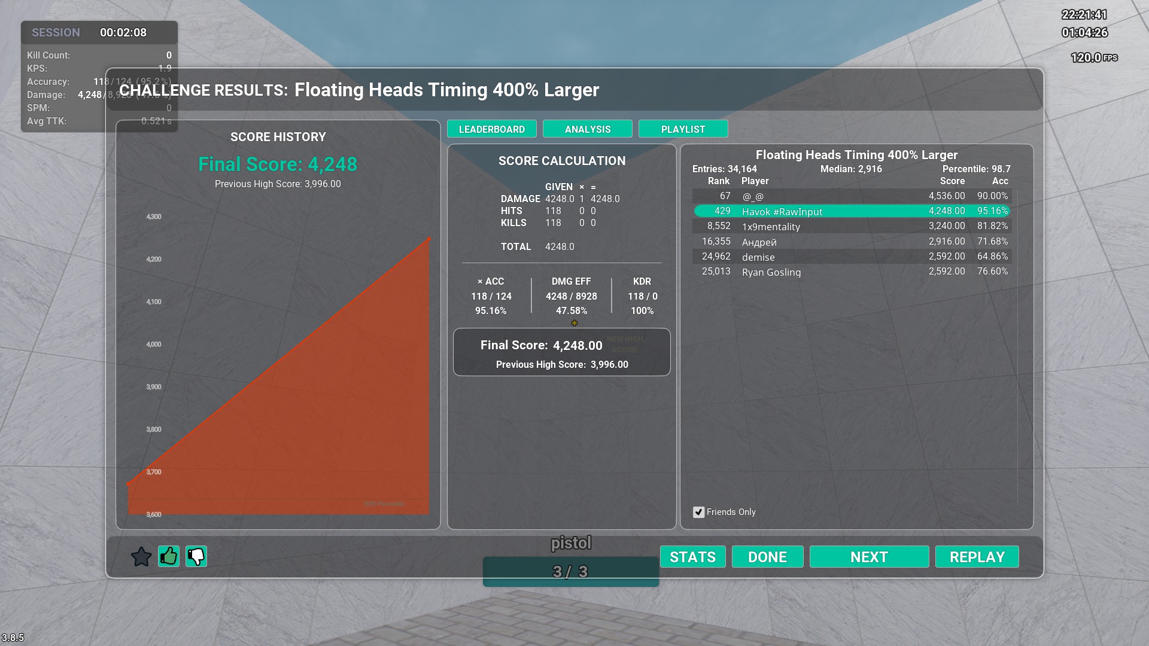This screenshot has height=646, width=1149.
Task: Click the thumbs up icon
Action: click(x=169, y=556)
